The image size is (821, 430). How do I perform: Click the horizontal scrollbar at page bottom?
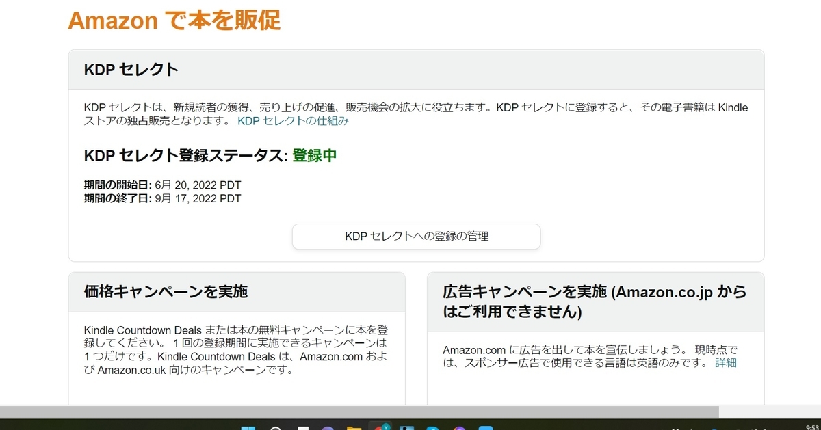[359, 412]
